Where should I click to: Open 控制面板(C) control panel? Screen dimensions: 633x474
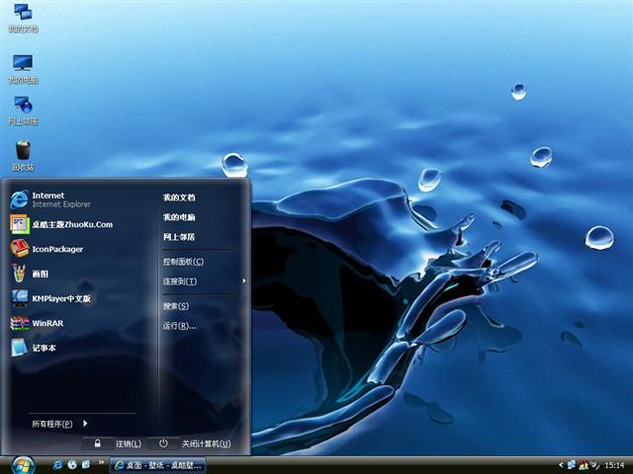[183, 262]
